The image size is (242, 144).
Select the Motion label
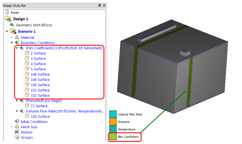pyautogui.click(x=27, y=132)
